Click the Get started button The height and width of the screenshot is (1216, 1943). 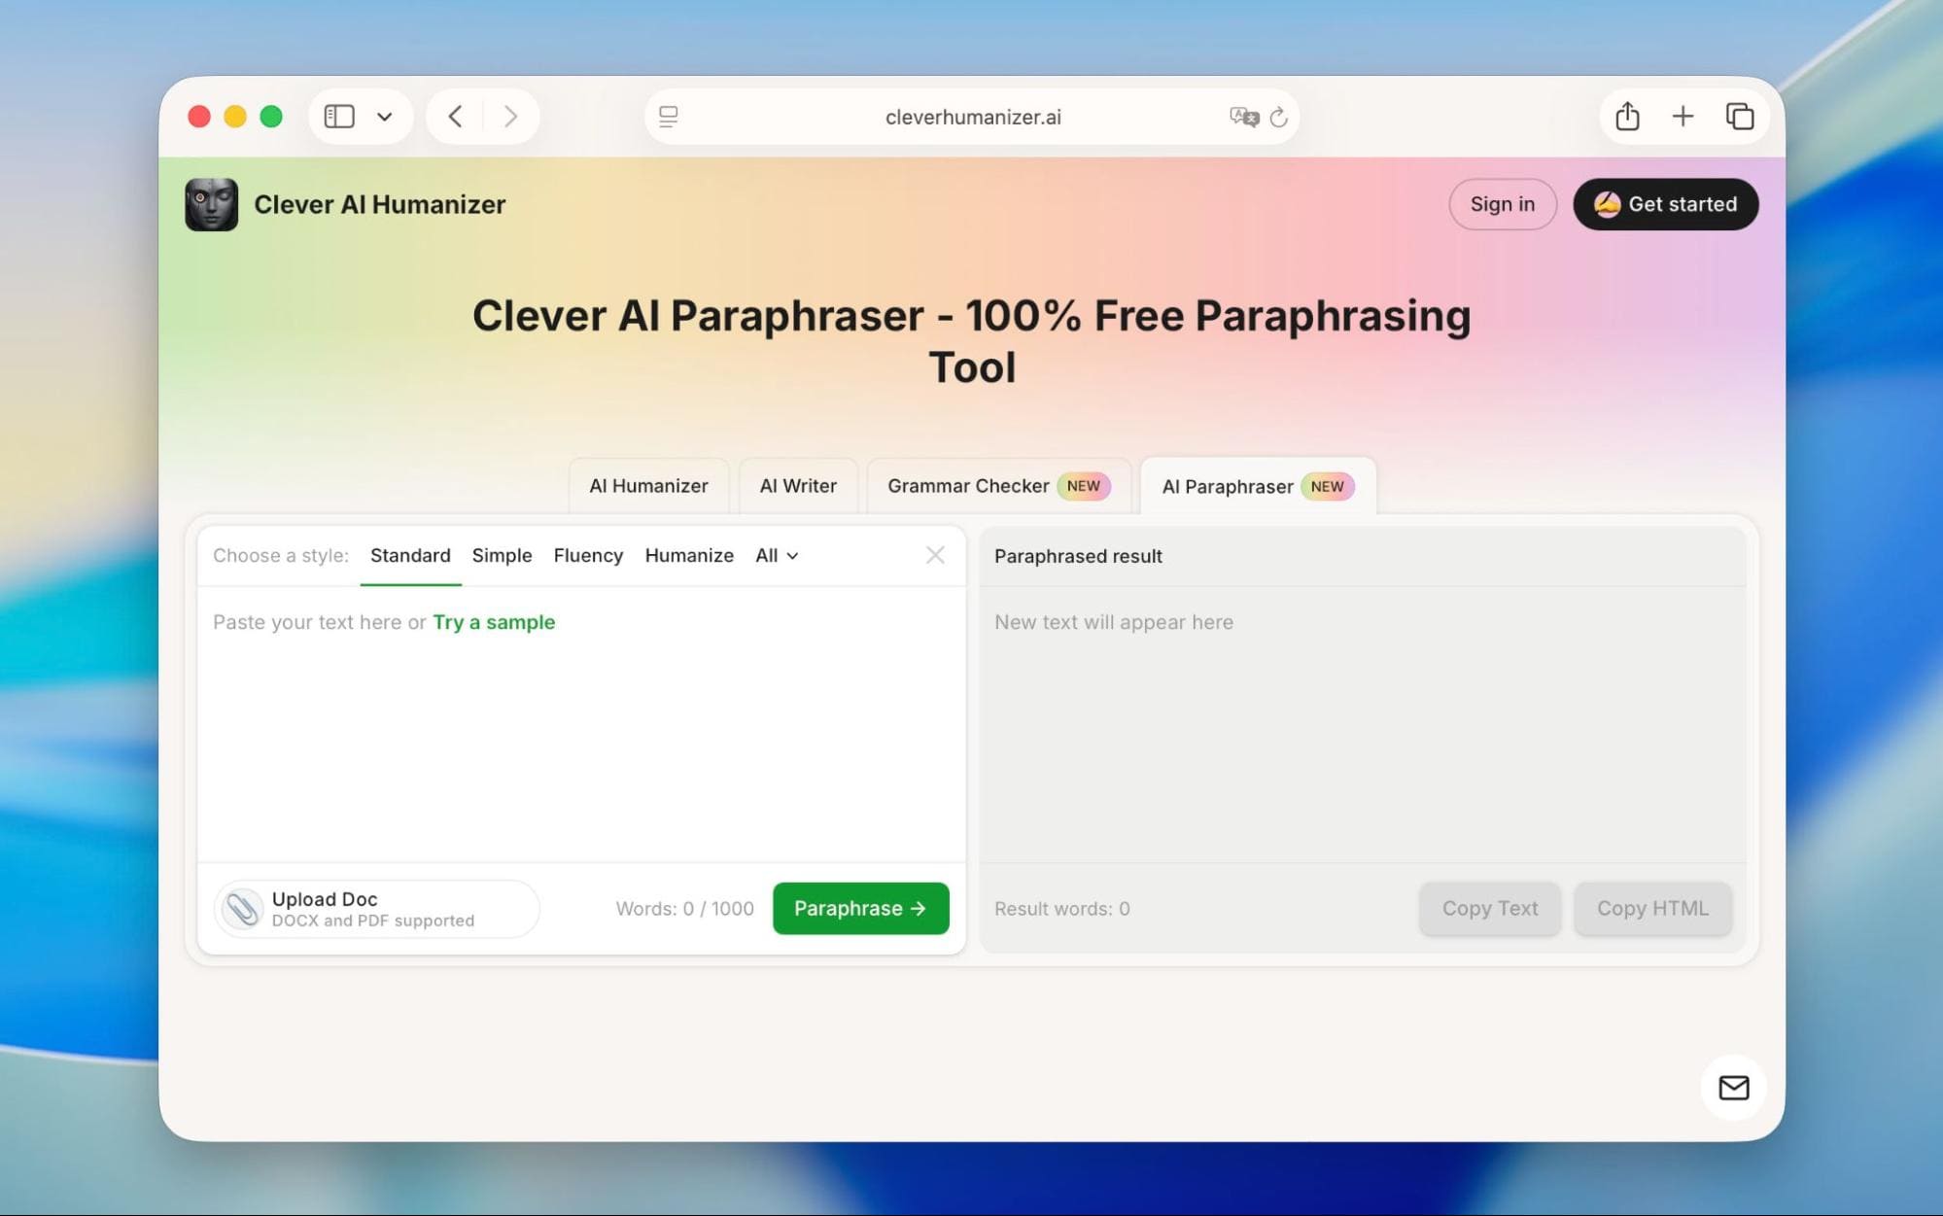tap(1666, 204)
